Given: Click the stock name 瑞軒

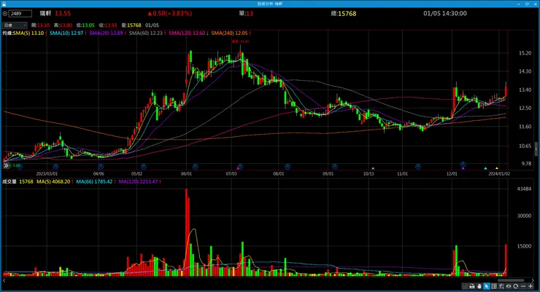Looking at the screenshot, I should pyautogui.click(x=45, y=13).
